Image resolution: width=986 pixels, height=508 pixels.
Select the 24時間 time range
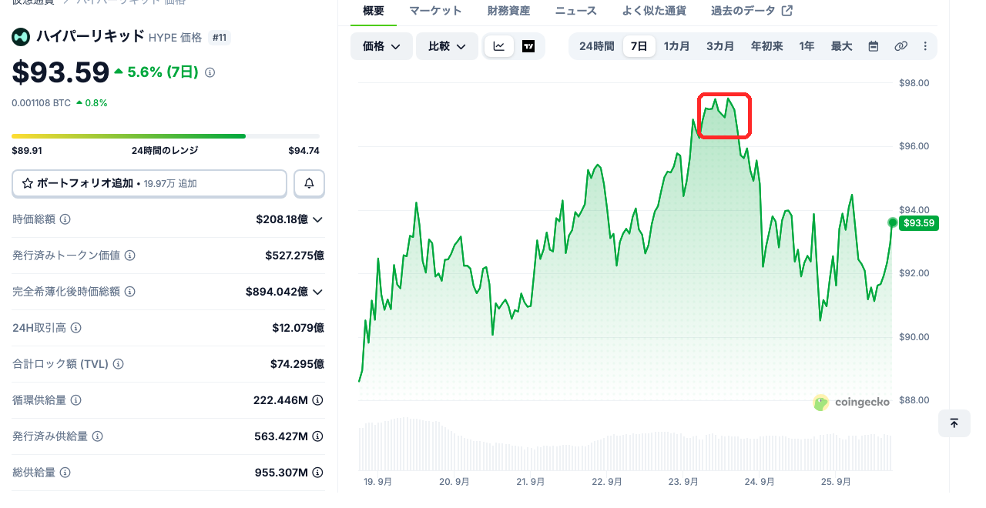(597, 46)
